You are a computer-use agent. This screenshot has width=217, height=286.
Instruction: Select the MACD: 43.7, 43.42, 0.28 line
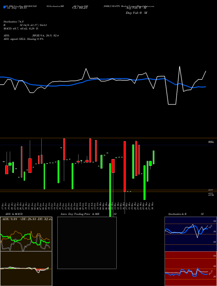coord(21,29)
